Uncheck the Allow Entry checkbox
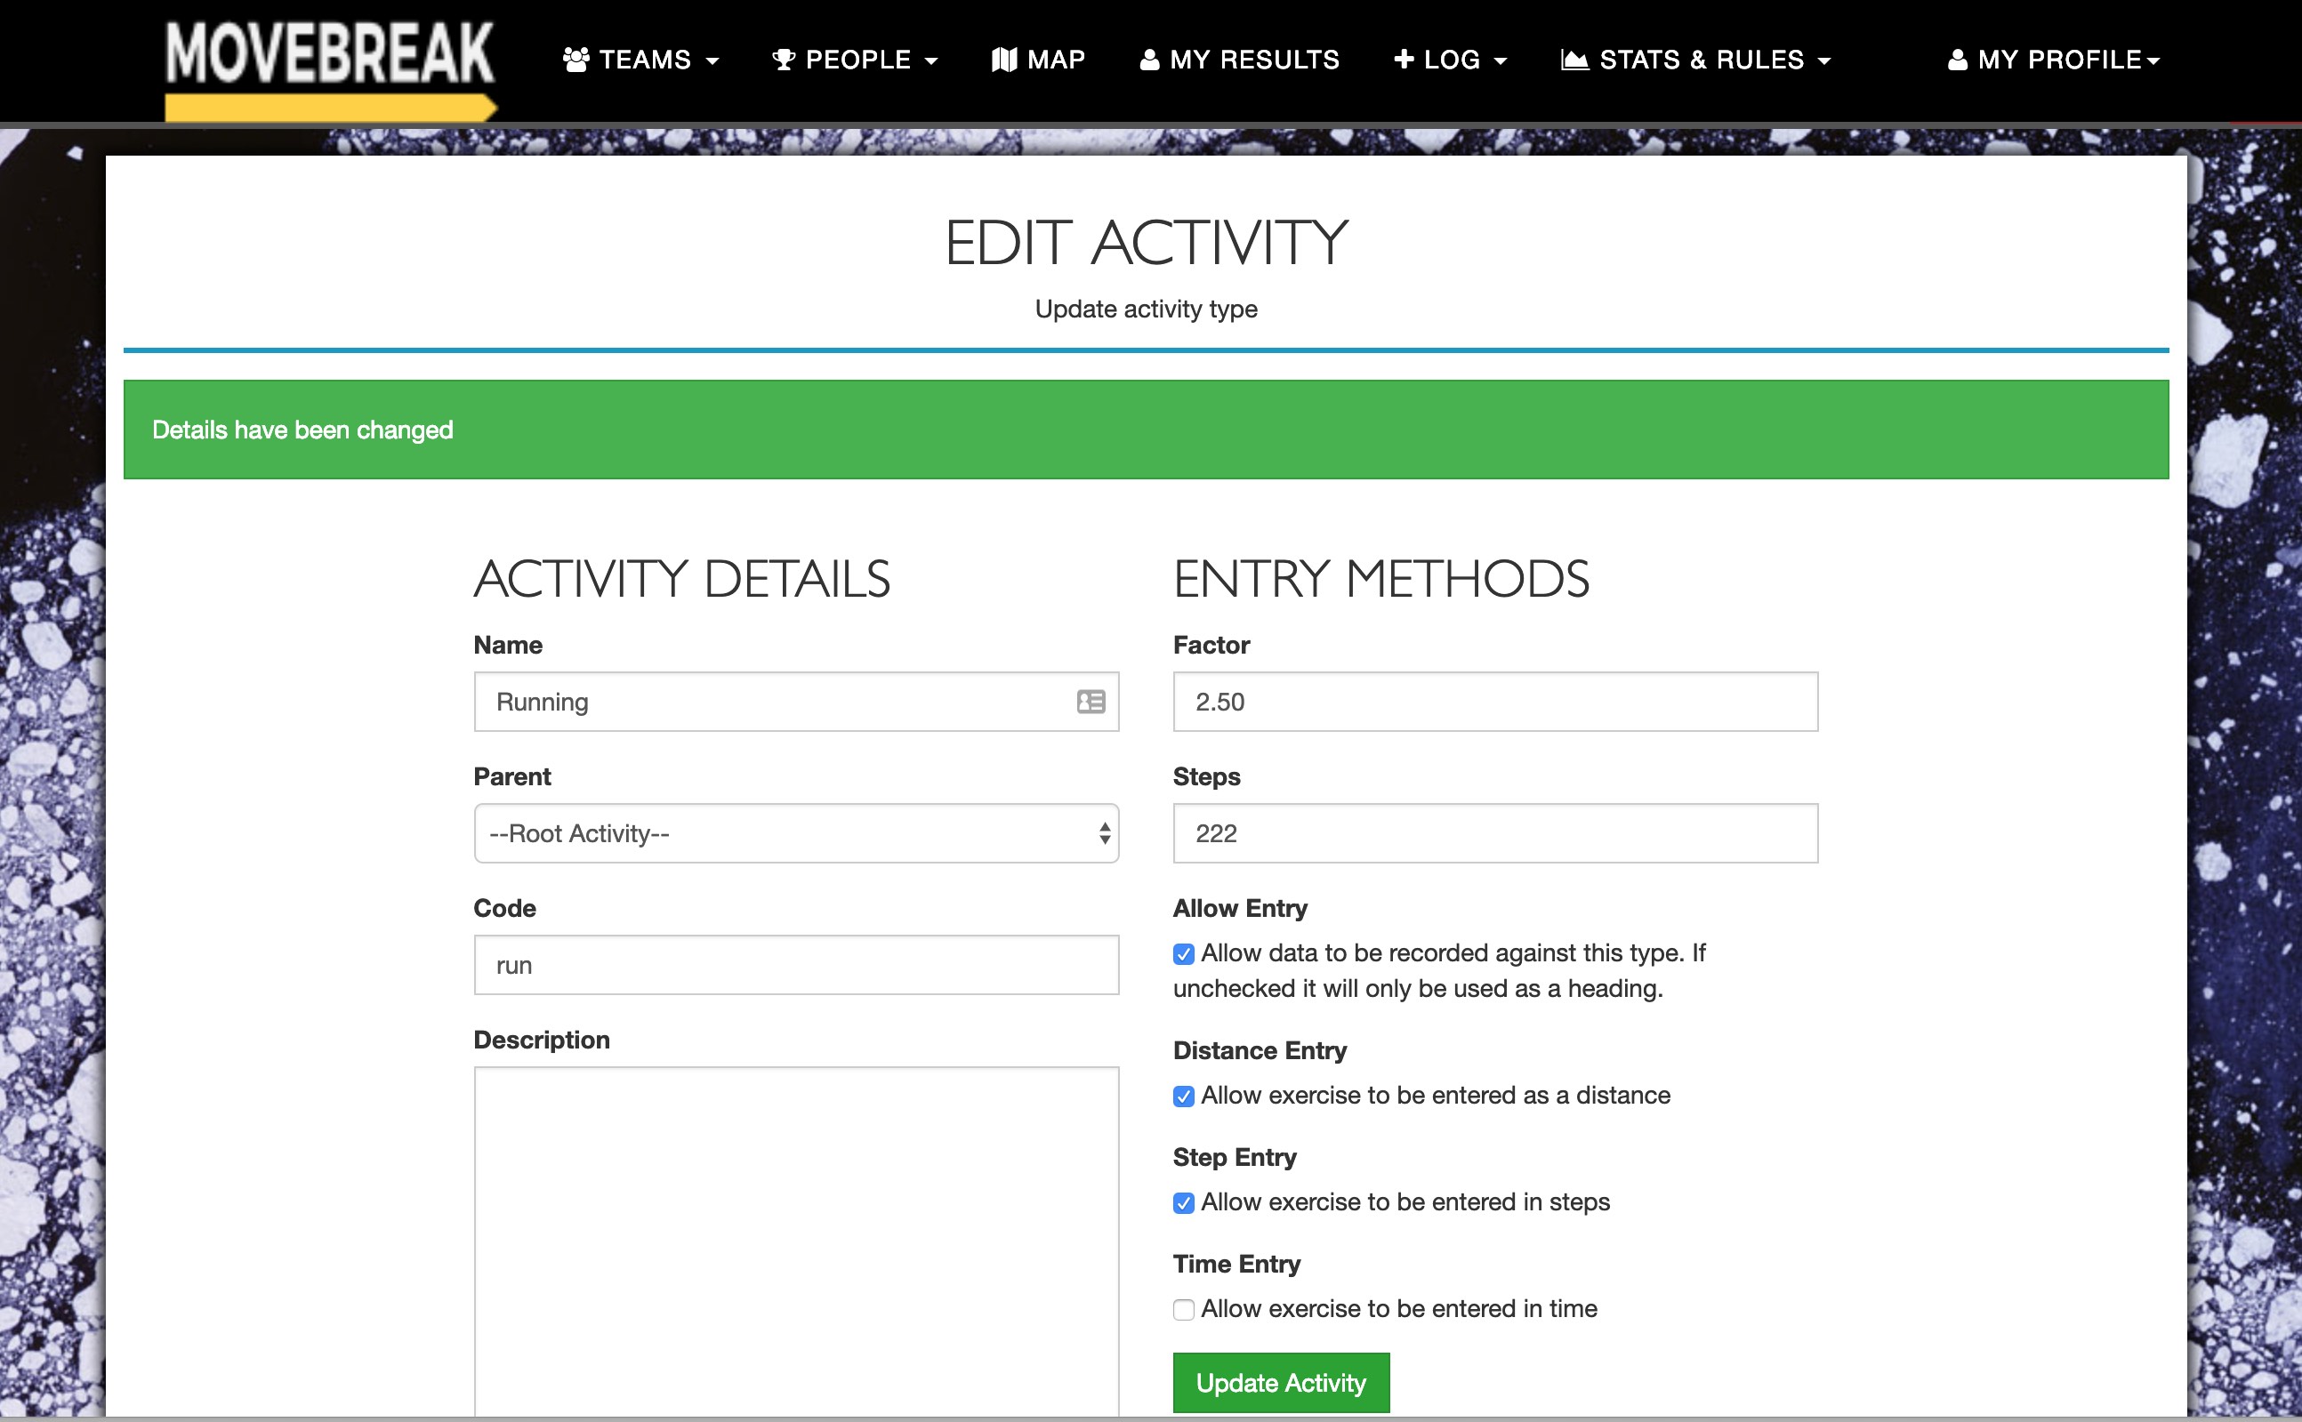Viewport: 2302px width, 1422px height. [x=1183, y=953]
